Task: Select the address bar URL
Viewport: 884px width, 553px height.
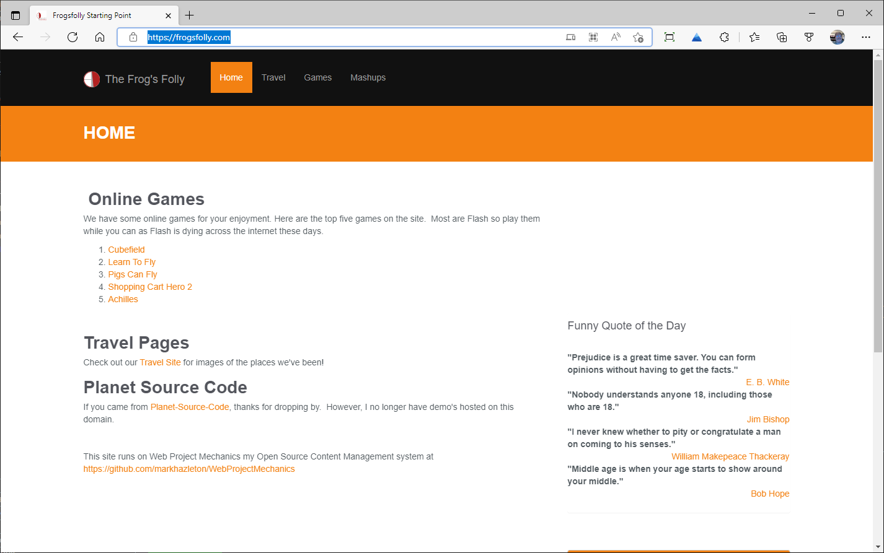Action: point(188,37)
